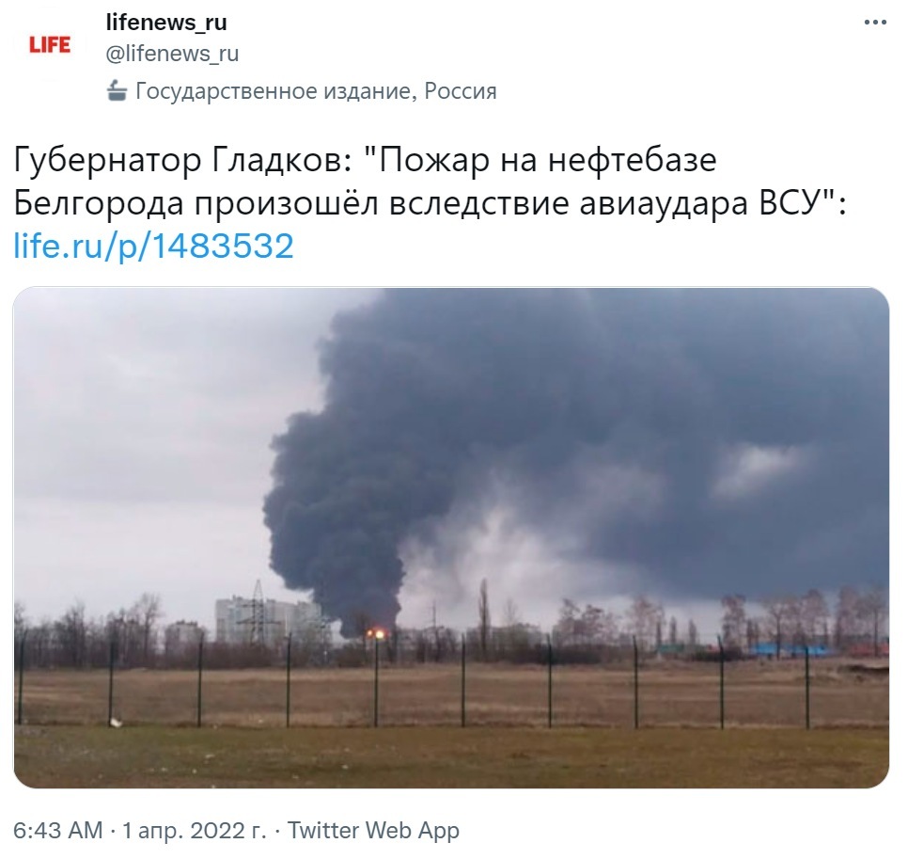Screen dimensions: 908x859
Task: Click the word Россия in the media label
Action: pos(461,91)
